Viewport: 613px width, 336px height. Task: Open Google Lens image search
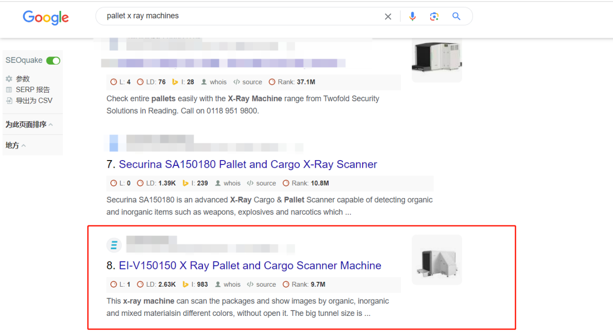point(434,17)
